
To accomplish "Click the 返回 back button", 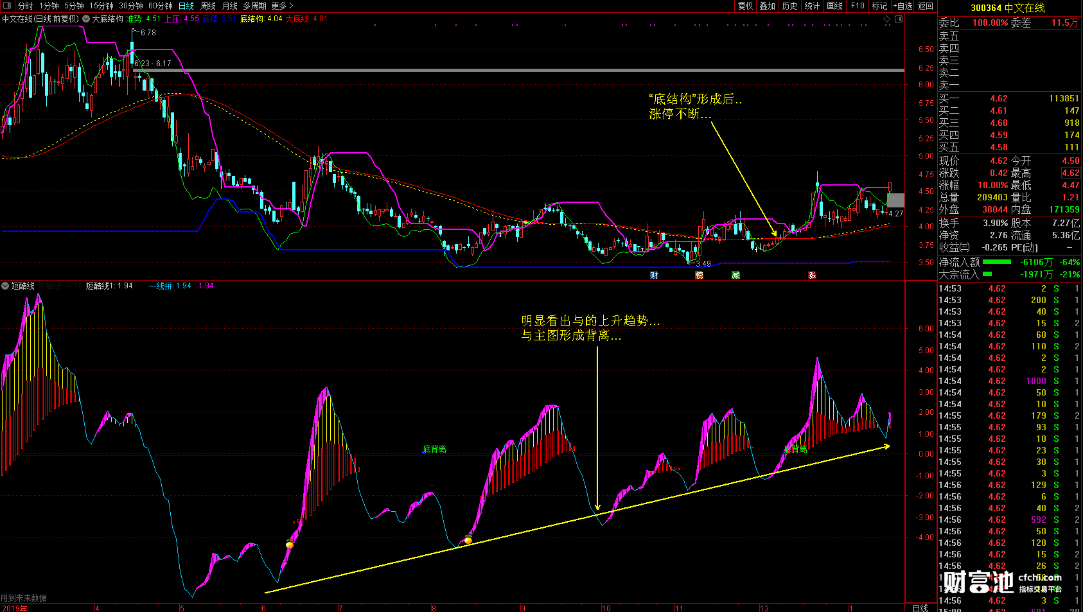I will point(926,6).
